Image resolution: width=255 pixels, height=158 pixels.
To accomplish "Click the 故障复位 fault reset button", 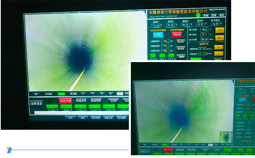I will click(37, 103).
